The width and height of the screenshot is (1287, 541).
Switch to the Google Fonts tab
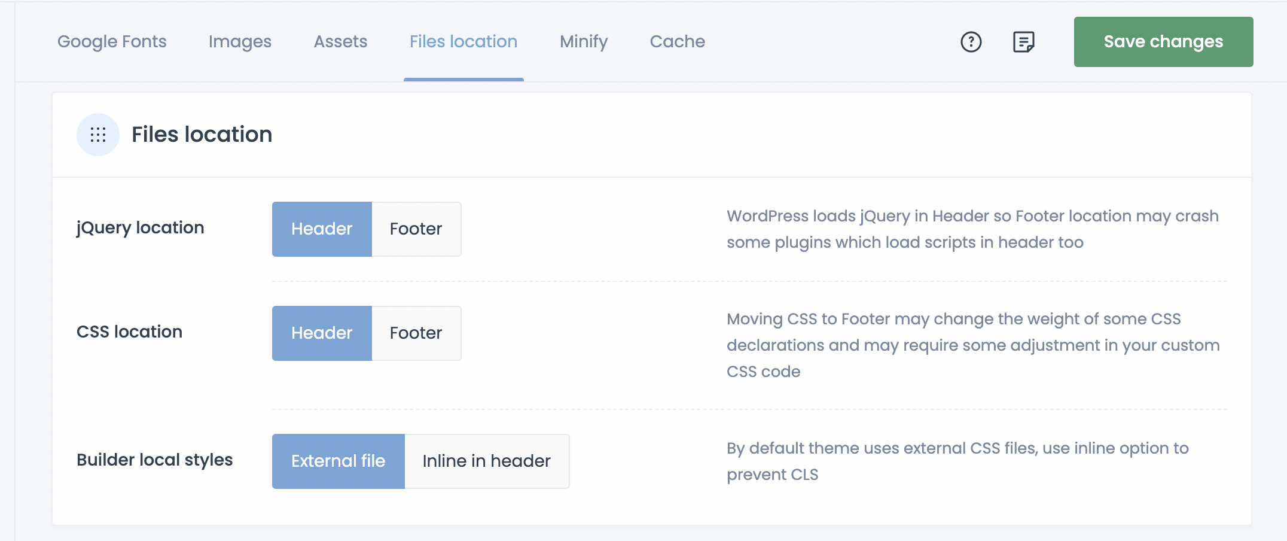[112, 41]
